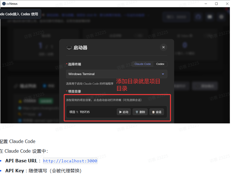Click the API Base URL bold text
The image size is (233, 176).
tap(21, 161)
